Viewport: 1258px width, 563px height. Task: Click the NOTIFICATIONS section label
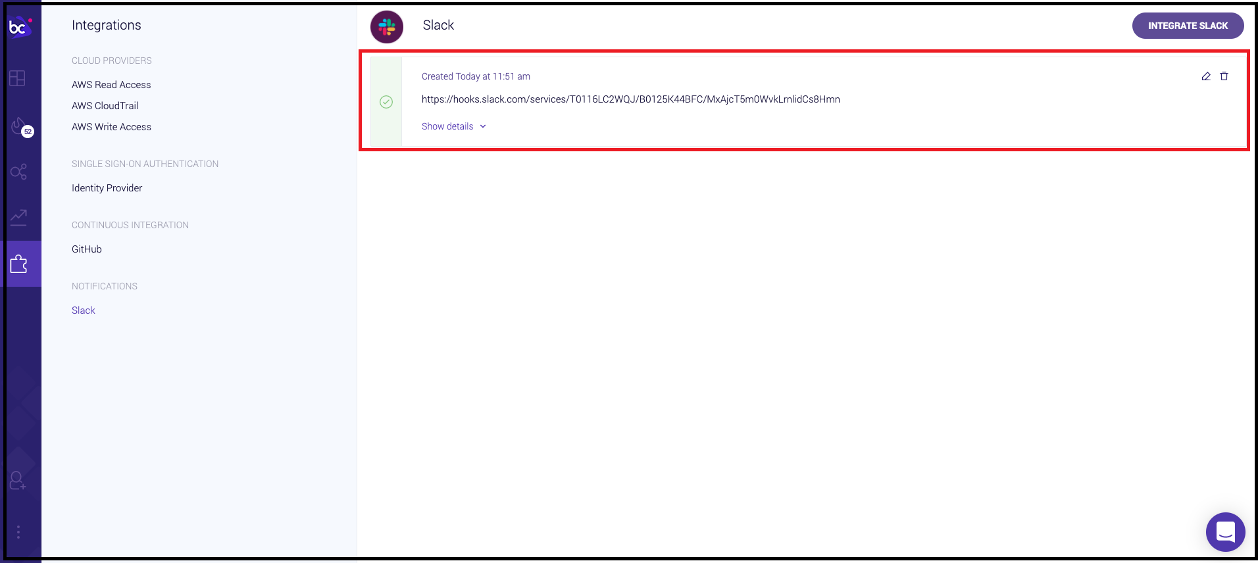coord(105,286)
